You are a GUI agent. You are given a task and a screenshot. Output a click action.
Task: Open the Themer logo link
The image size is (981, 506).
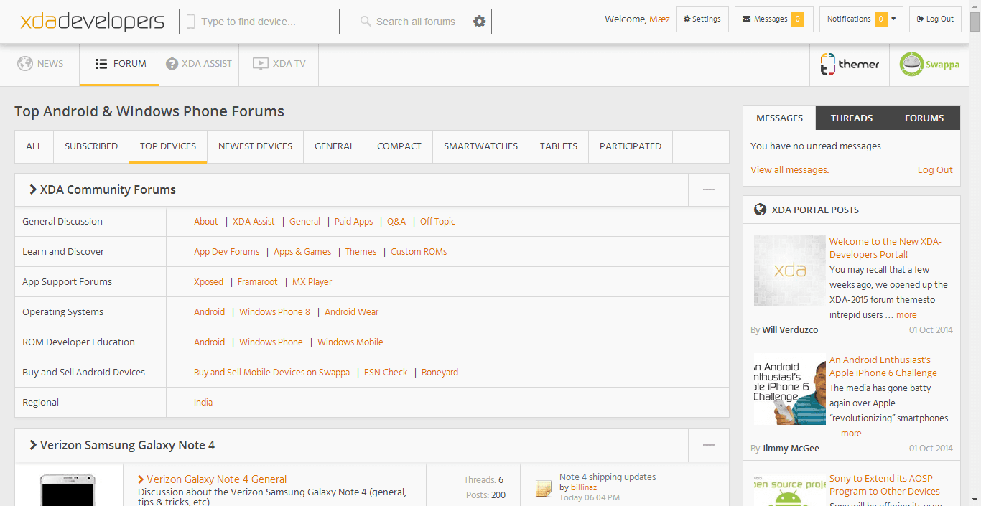[850, 64]
